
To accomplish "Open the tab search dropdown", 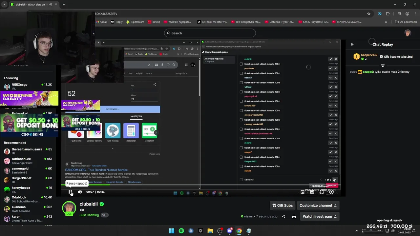I will pos(4,5).
